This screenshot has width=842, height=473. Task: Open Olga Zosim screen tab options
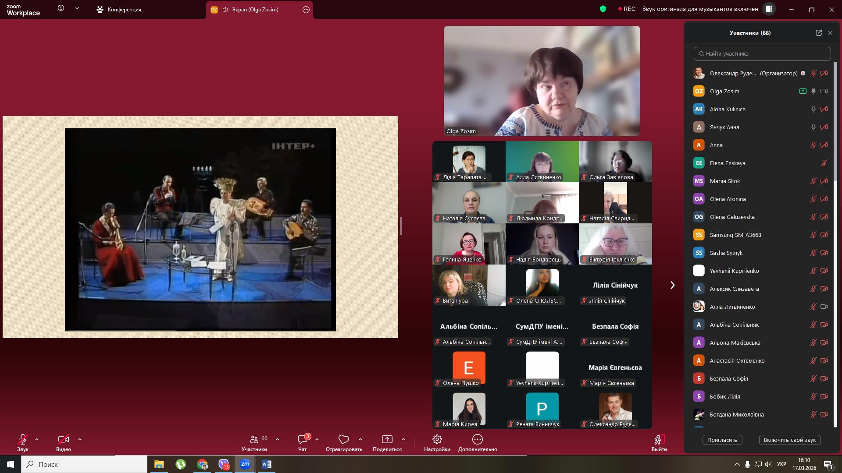click(x=306, y=10)
